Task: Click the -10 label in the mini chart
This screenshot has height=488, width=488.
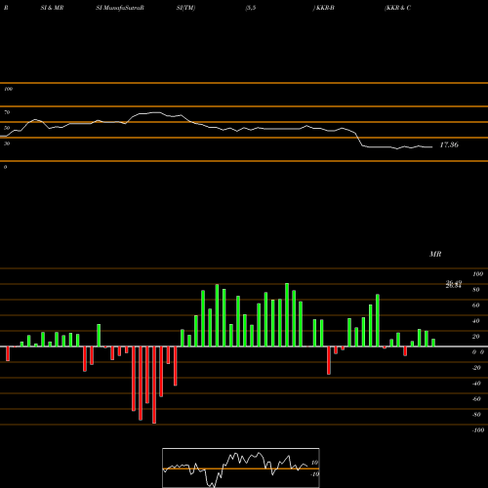Action: coord(314,474)
